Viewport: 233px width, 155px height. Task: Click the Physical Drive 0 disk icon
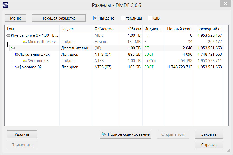tap(8, 35)
